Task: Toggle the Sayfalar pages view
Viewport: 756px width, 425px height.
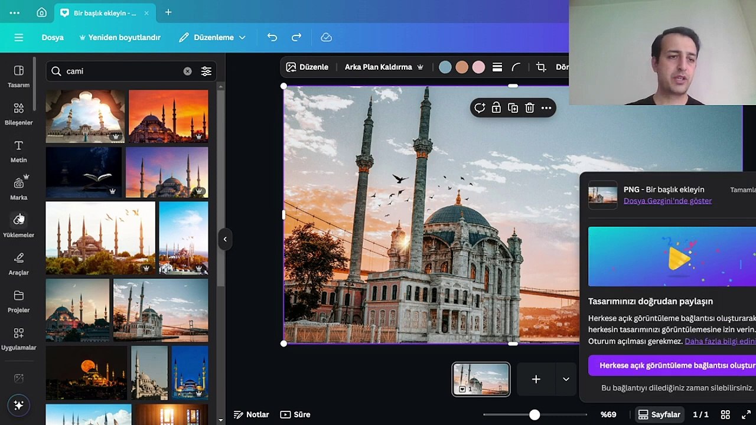Action: [659, 414]
